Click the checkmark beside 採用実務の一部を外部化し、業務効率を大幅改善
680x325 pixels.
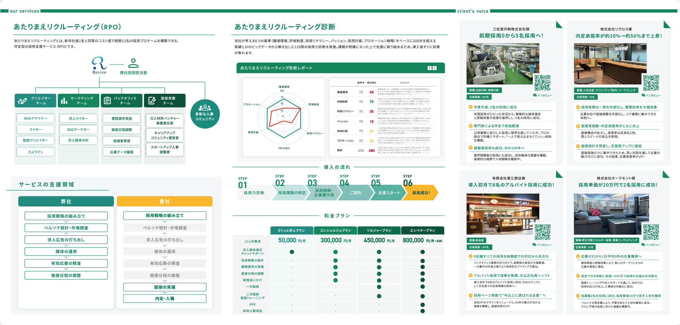pos(578,107)
